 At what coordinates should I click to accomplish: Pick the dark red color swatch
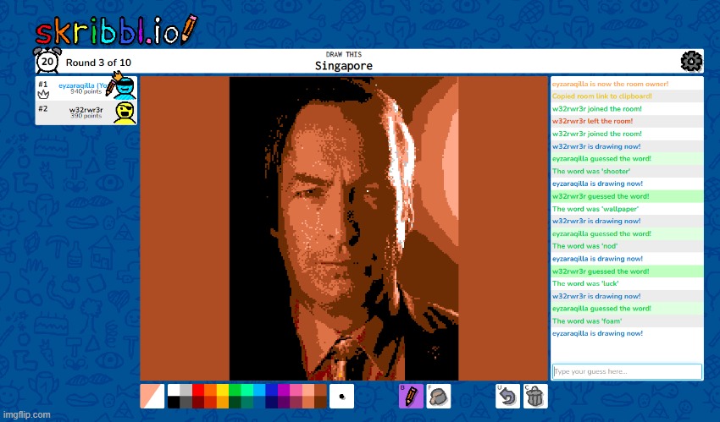point(198,403)
